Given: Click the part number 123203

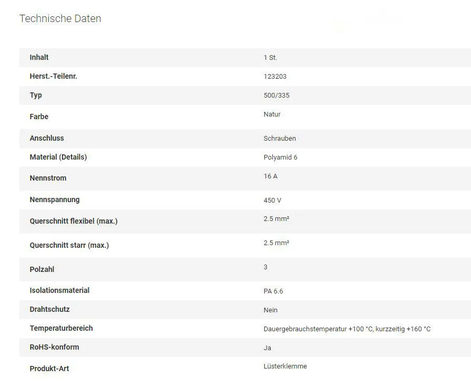Looking at the screenshot, I should click(275, 77).
